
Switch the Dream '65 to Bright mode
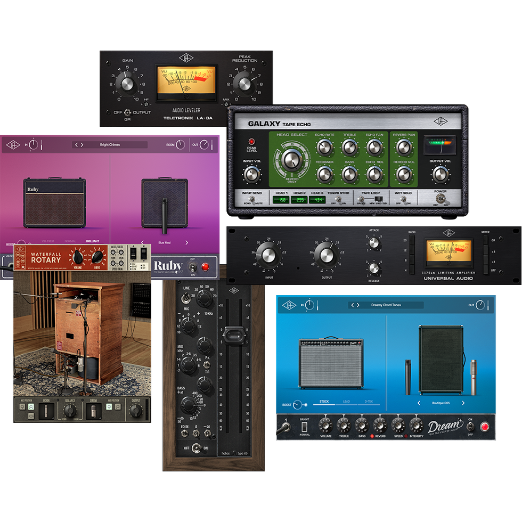[x=304, y=425]
